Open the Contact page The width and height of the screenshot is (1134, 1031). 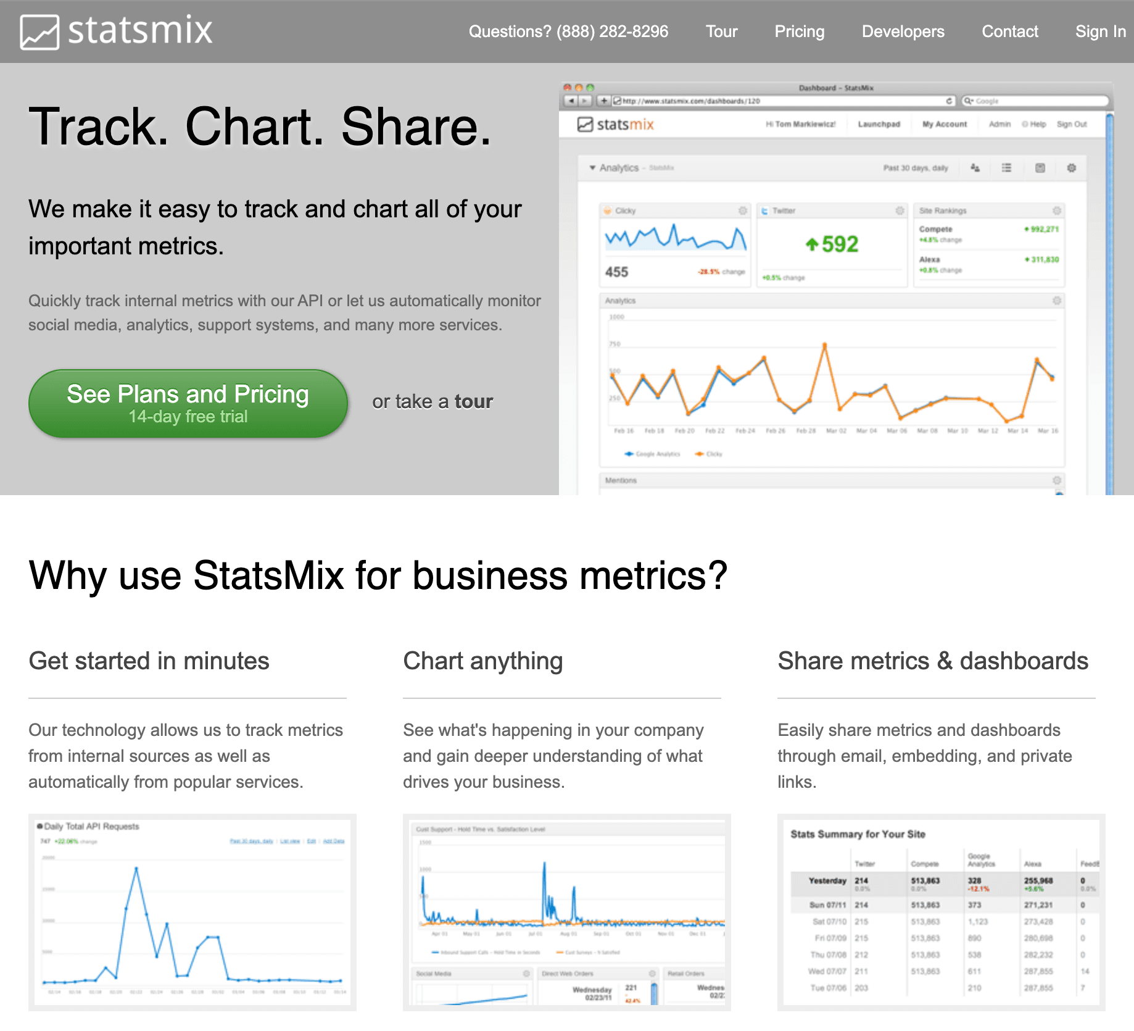1009,31
